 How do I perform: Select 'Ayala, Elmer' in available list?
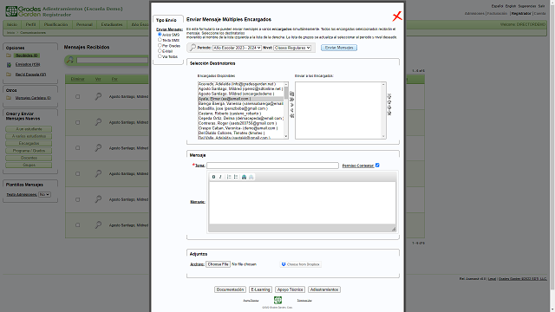click(241, 99)
